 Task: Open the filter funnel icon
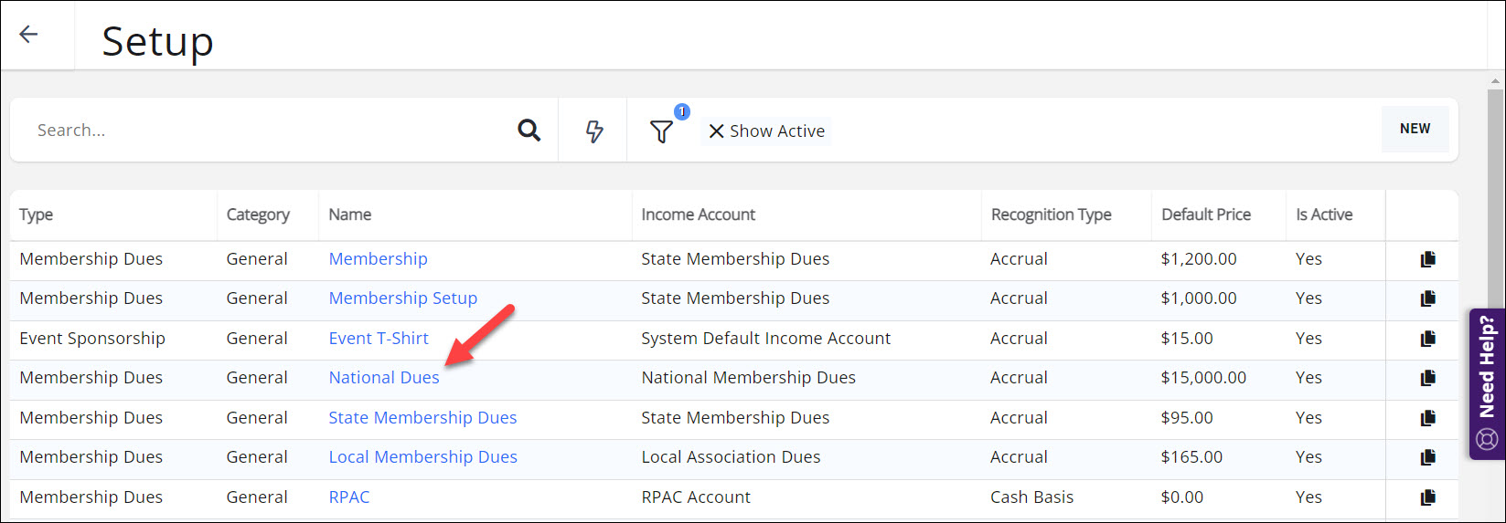click(661, 131)
